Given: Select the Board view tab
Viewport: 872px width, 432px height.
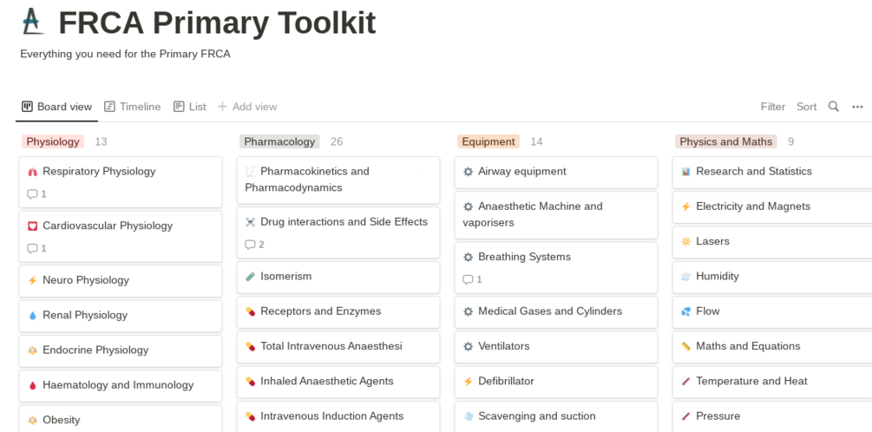Looking at the screenshot, I should (x=56, y=107).
